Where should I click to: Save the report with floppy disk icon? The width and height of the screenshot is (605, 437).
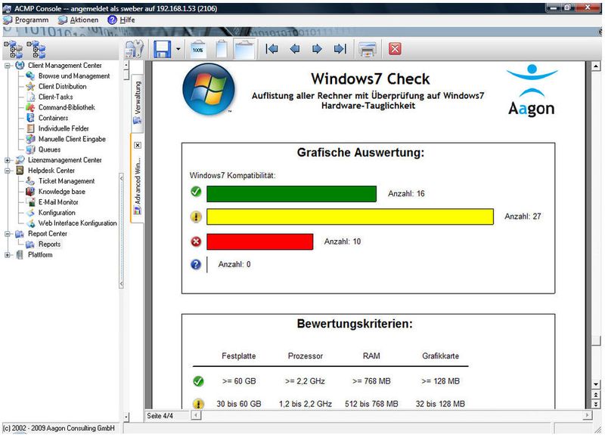[162, 49]
